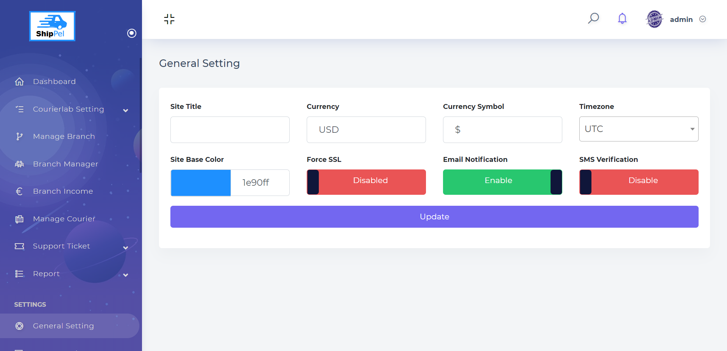
Task: Open the admin user menu
Action: (688, 19)
